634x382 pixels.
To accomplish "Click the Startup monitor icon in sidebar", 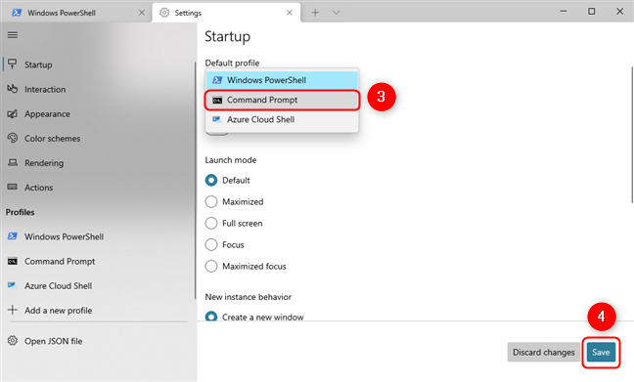I will coord(12,64).
